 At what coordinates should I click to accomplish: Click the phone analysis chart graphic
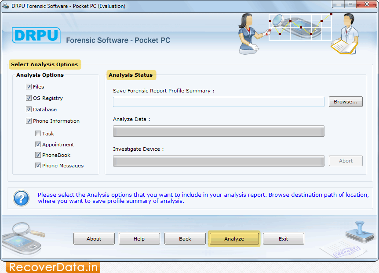[x=301, y=27]
